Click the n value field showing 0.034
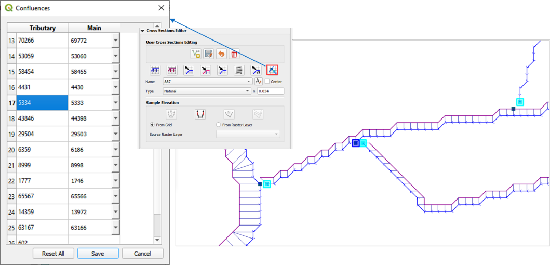Screen dimensions: 550x265 (x=270, y=91)
